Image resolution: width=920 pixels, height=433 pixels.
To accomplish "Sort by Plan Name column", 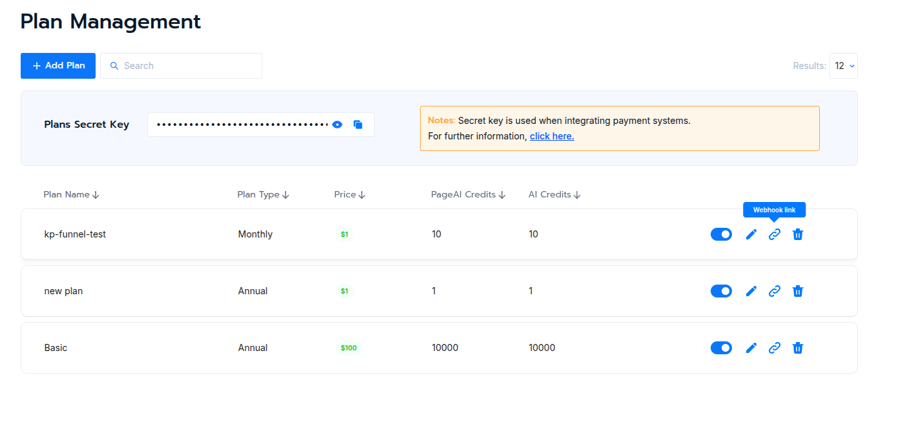I will click(x=71, y=195).
